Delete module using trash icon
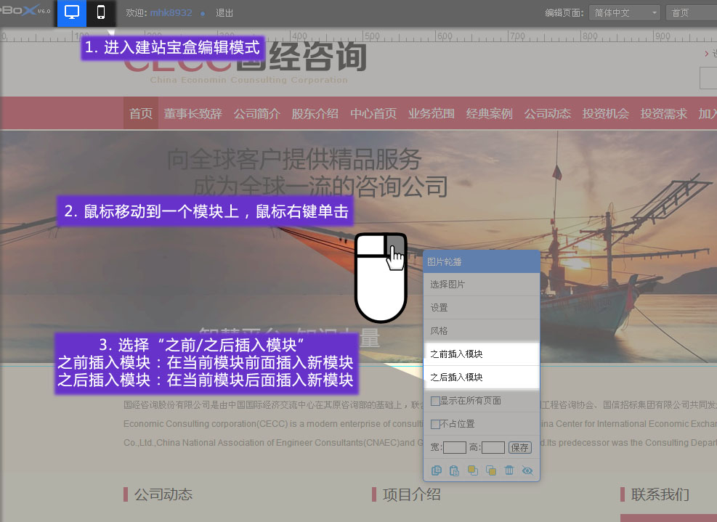Screen dimensions: 717x522 pos(509,470)
